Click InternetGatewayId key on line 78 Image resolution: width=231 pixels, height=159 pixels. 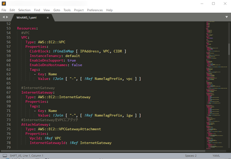(x=48, y=143)
